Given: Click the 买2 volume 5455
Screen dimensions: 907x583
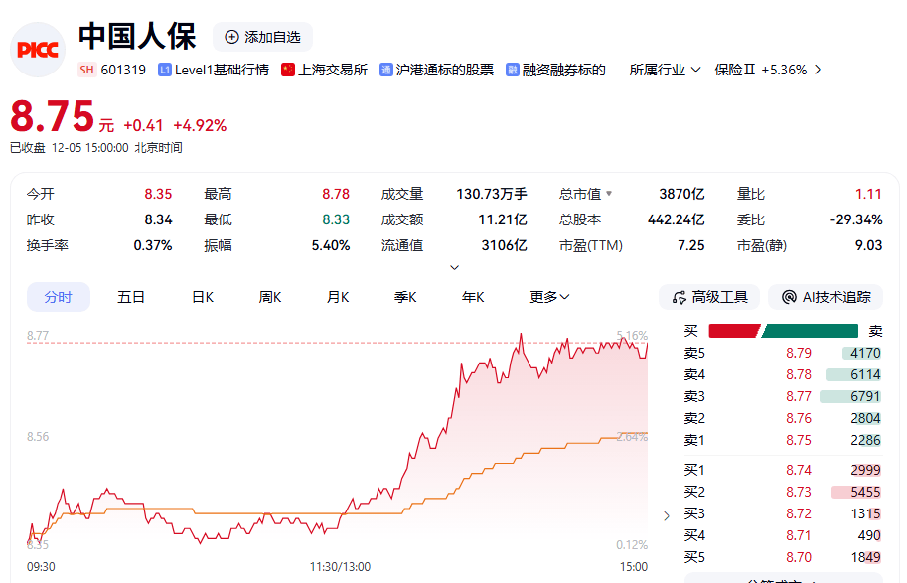Looking at the screenshot, I should click(865, 493).
